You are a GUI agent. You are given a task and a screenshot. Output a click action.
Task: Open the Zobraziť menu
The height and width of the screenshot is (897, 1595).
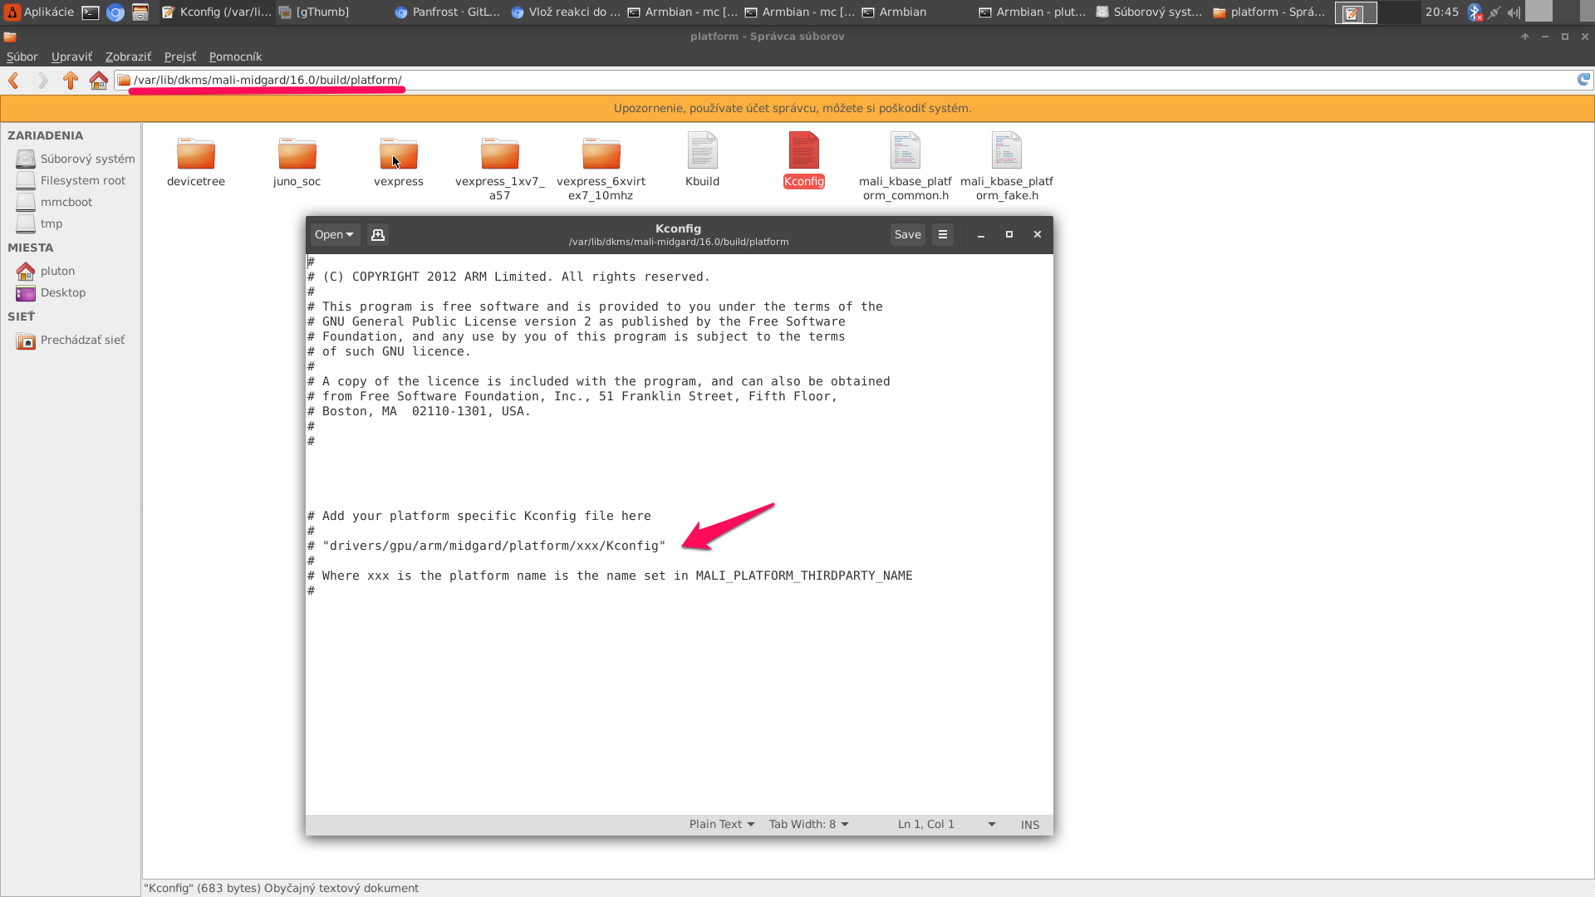[128, 56]
